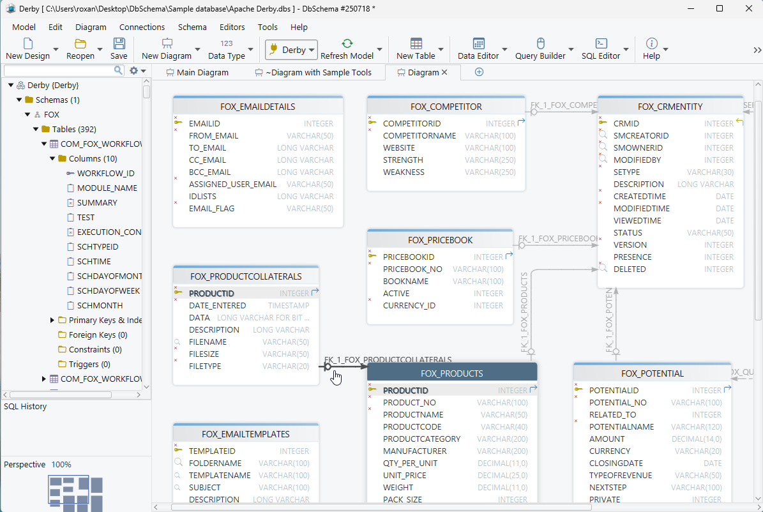
Task: Select Triggers (0) in the tree
Action: [89, 364]
